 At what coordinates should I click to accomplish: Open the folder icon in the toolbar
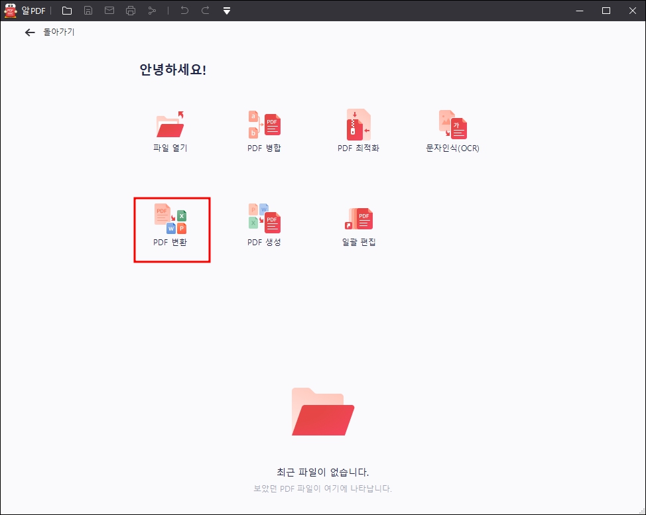pyautogui.click(x=66, y=11)
